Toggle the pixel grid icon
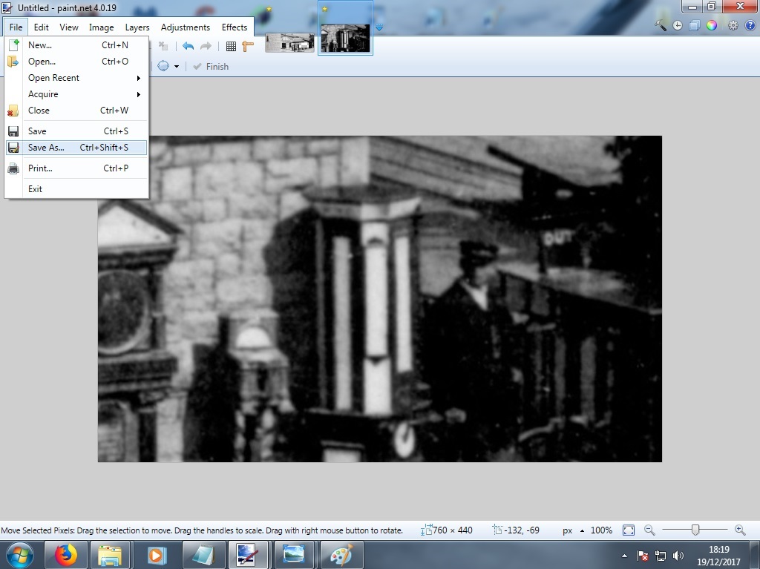Image resolution: width=760 pixels, height=569 pixels. (x=231, y=45)
